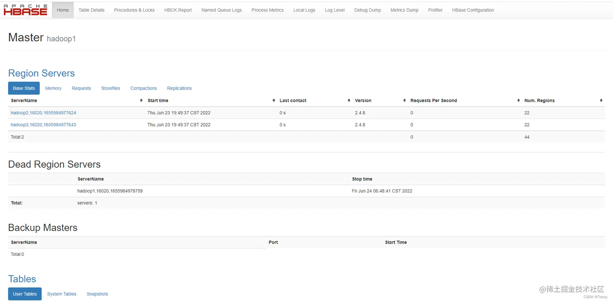The width and height of the screenshot is (613, 302).
Task: Open region server hadoop3,16020,1655984977643
Action: 43,125
